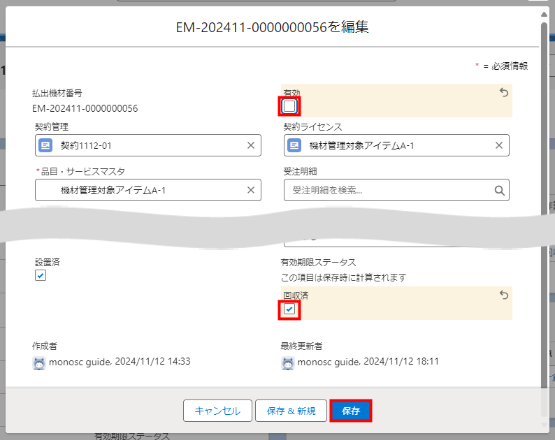The height and width of the screenshot is (440, 555).
Task: Open the 受注明細 search lookup field
Action: (388, 190)
